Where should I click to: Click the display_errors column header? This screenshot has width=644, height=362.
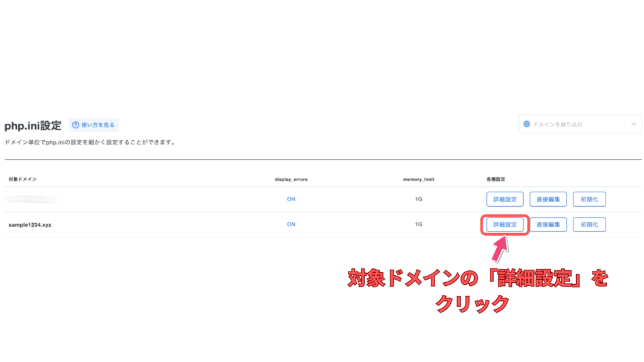[x=291, y=179]
